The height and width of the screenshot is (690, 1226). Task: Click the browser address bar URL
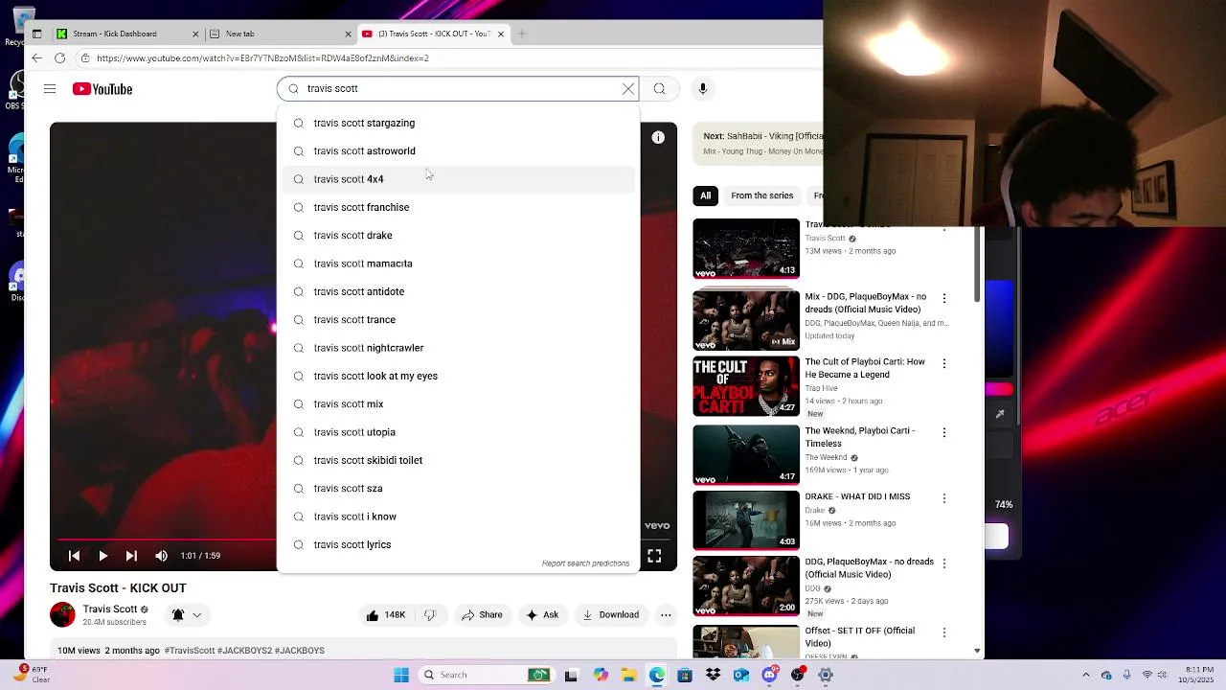pyautogui.click(x=262, y=57)
